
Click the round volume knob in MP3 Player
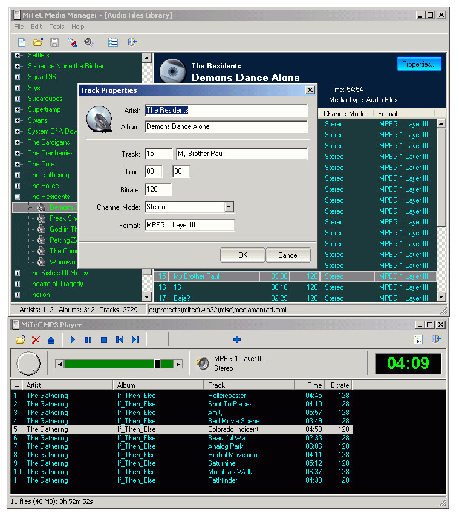tap(28, 364)
